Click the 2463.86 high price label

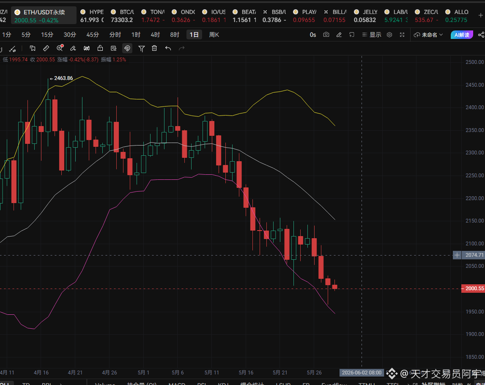(x=63, y=78)
